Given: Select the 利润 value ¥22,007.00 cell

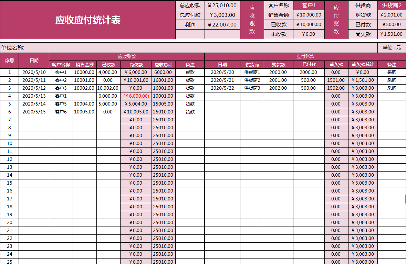Looking at the screenshot, I should [x=222, y=24].
